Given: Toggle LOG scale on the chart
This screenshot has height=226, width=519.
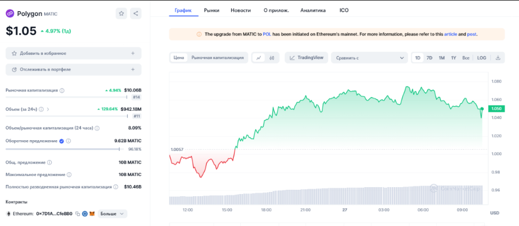Looking at the screenshot, I should (x=482, y=58).
